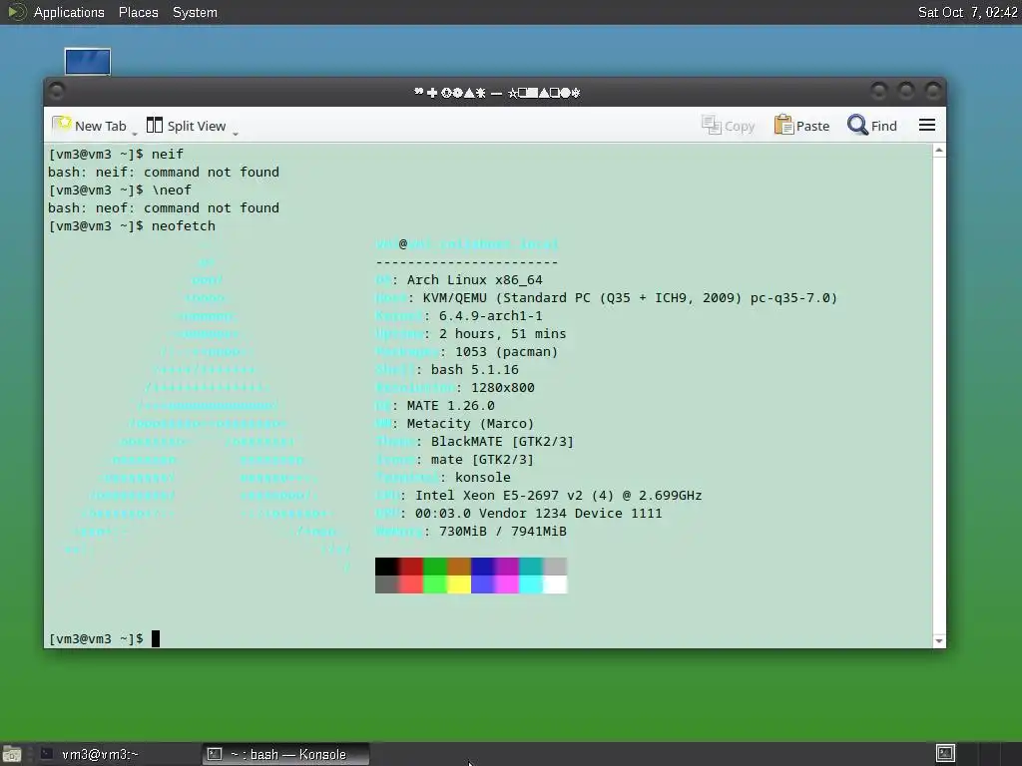
Task: Open the Places menu
Action: tap(138, 12)
